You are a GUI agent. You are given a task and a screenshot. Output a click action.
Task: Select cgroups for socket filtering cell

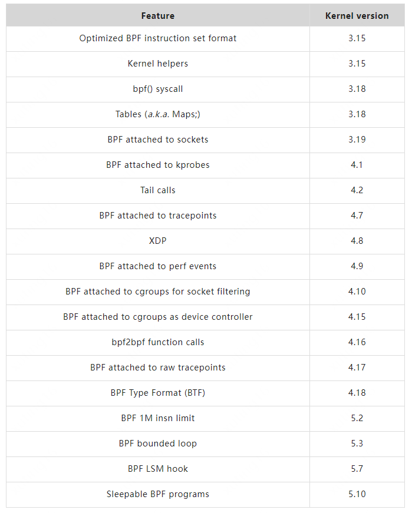click(158, 292)
